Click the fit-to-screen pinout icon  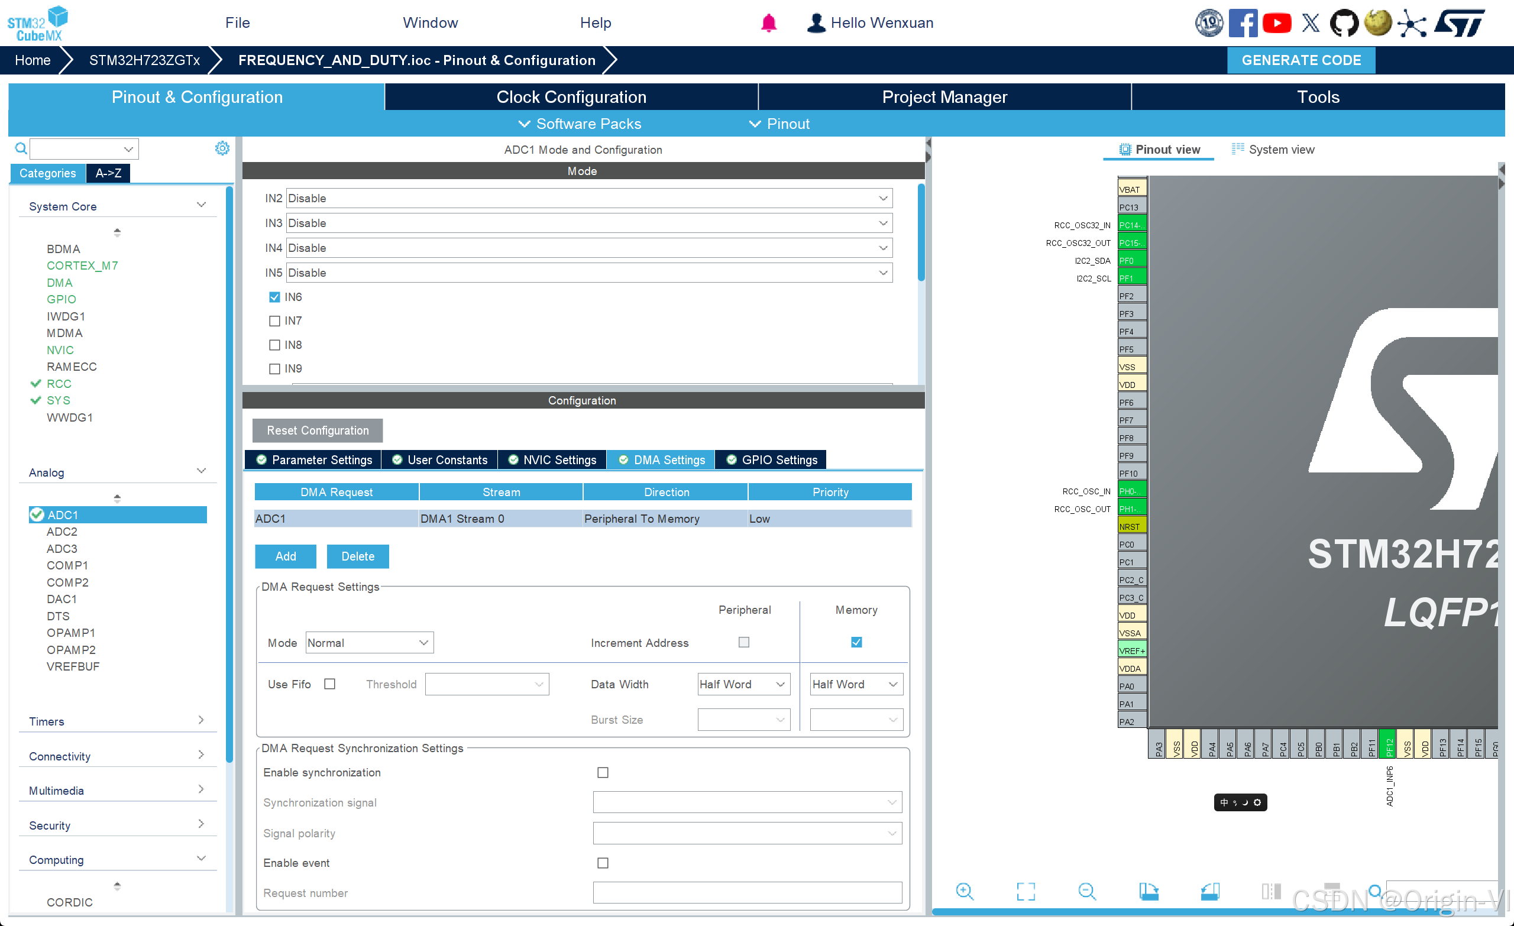(1025, 891)
